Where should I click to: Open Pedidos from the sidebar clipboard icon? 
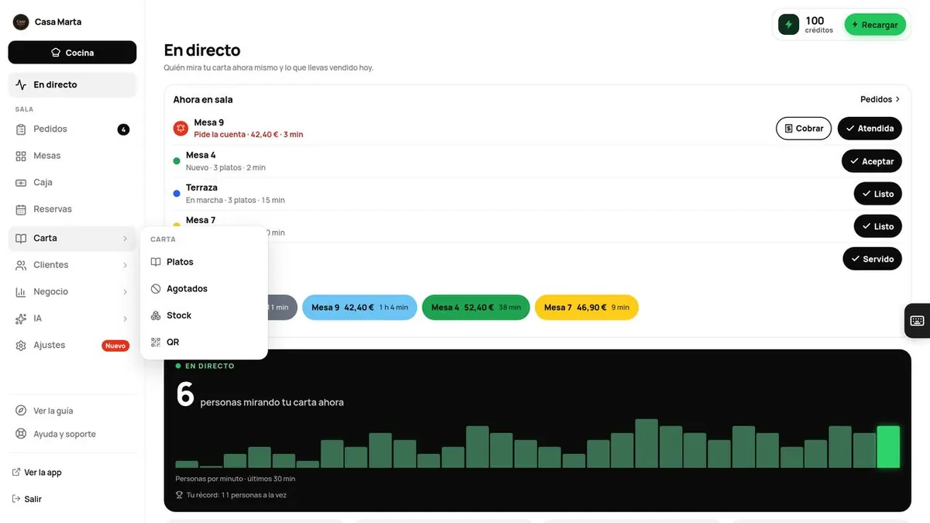[x=21, y=129]
